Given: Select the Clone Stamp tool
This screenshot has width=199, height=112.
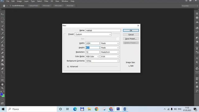Looking at the screenshot, I should point(2,45).
